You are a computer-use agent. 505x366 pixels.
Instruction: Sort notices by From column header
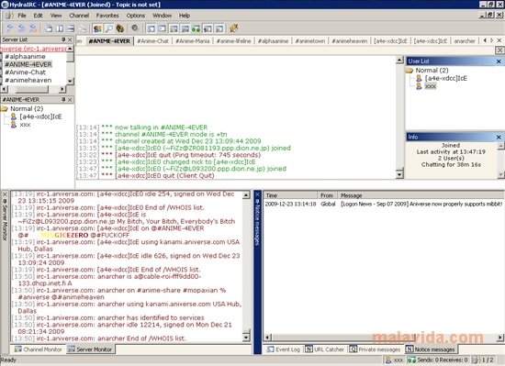click(327, 195)
